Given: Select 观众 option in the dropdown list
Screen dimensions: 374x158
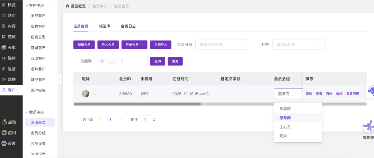Looking at the screenshot, I should 283,136.
